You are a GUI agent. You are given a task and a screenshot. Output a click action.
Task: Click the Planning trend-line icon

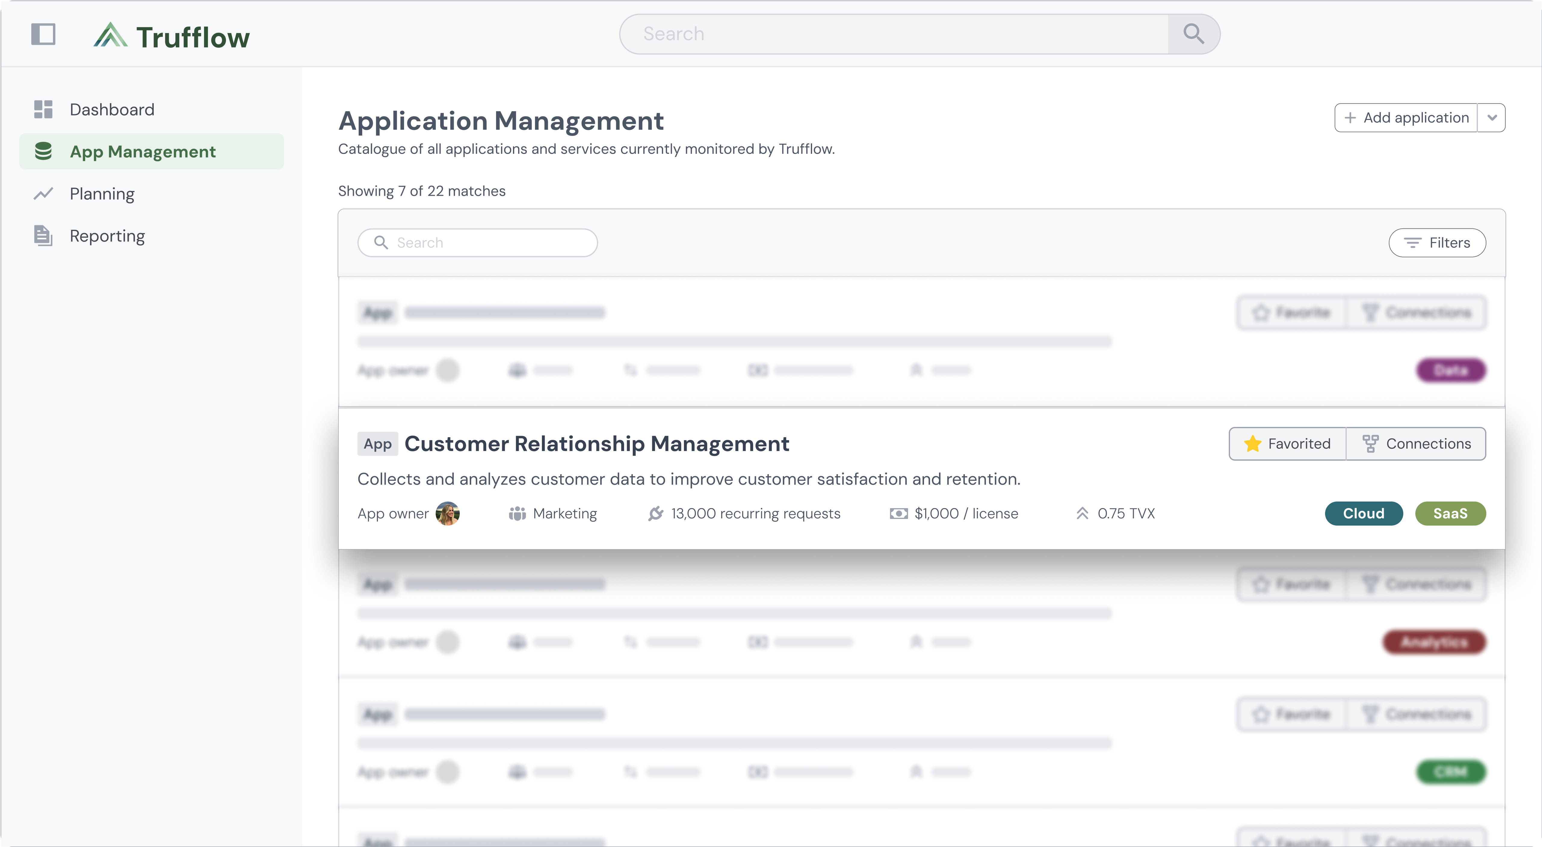[x=43, y=194]
